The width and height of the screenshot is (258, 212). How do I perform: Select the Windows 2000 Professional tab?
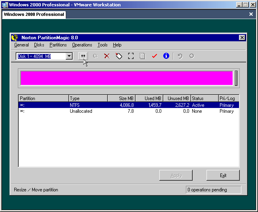[34, 15]
